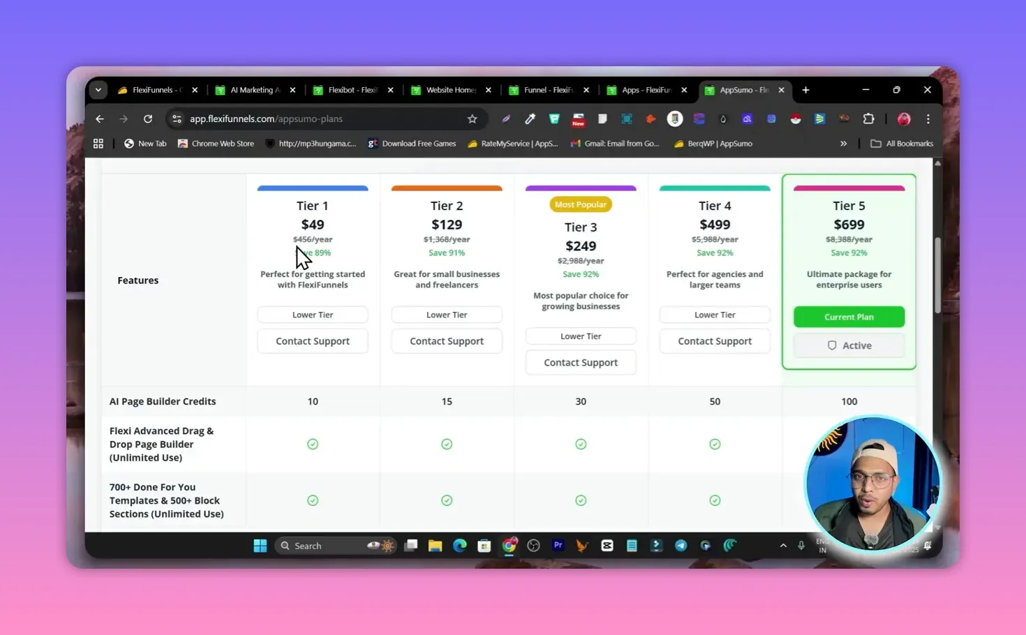
Task: Toggle the Active status on Tier 5
Action: pos(849,345)
